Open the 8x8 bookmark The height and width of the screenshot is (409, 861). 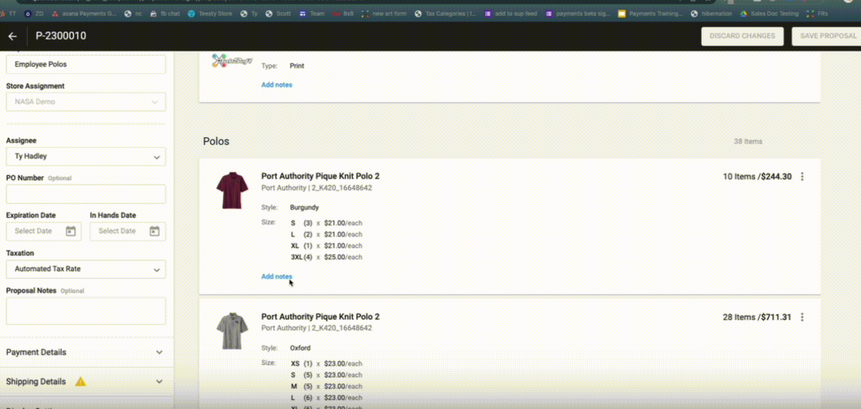coord(343,14)
